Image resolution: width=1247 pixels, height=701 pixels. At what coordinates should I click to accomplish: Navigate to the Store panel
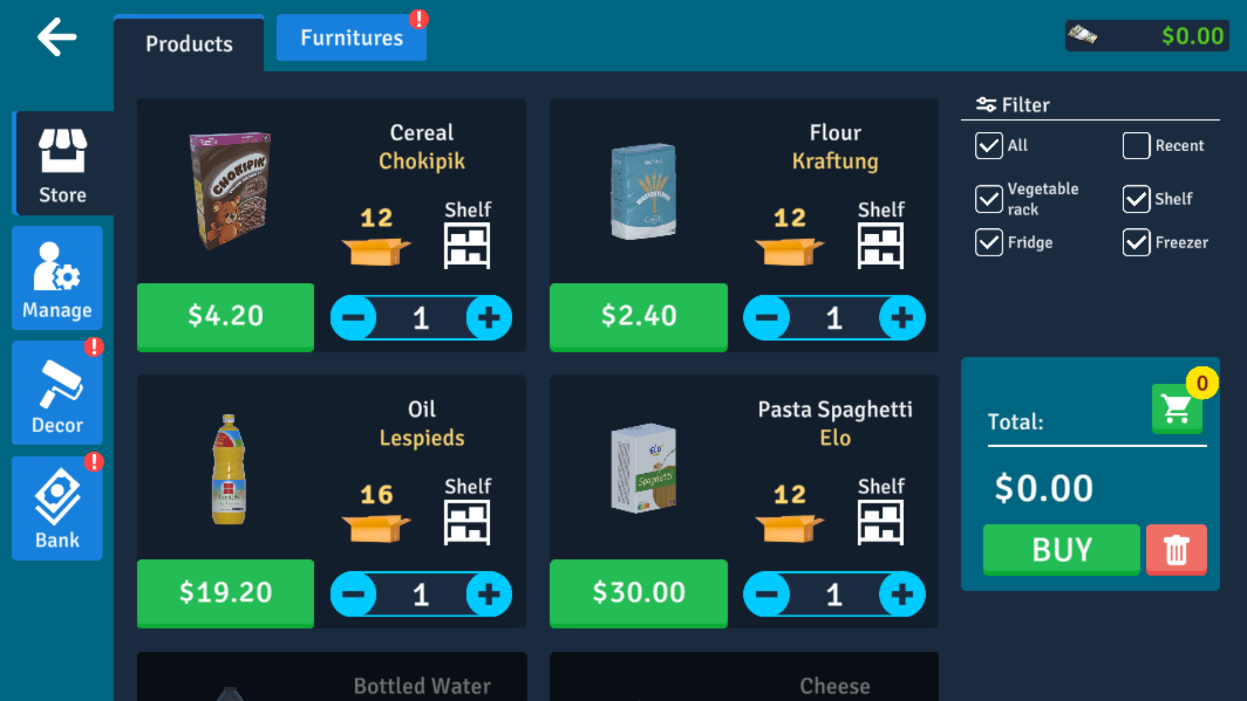(61, 166)
